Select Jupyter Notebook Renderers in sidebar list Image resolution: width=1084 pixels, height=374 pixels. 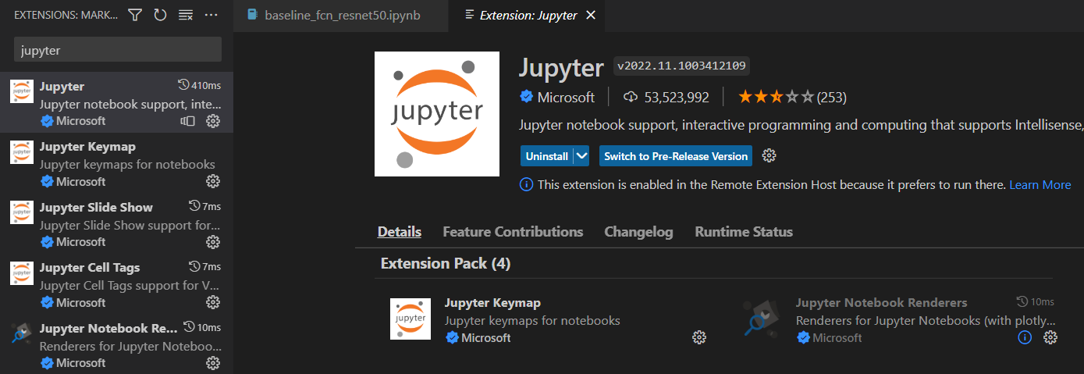pos(116,344)
